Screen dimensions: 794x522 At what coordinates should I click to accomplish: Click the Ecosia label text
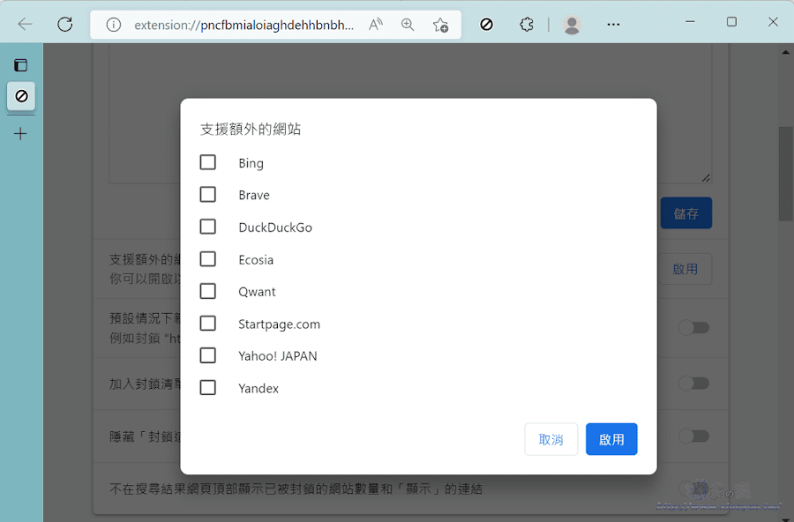256,260
